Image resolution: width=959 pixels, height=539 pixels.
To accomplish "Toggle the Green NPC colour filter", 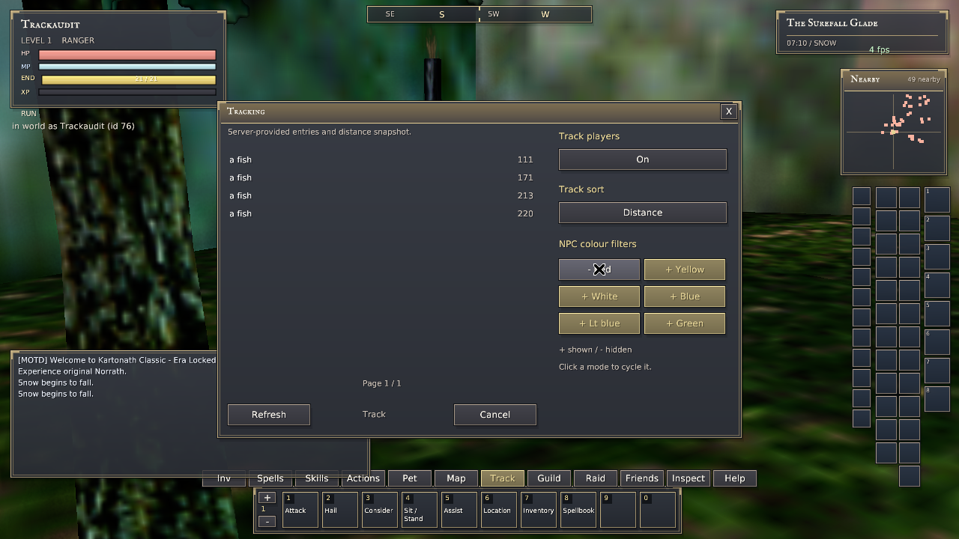I will point(685,323).
